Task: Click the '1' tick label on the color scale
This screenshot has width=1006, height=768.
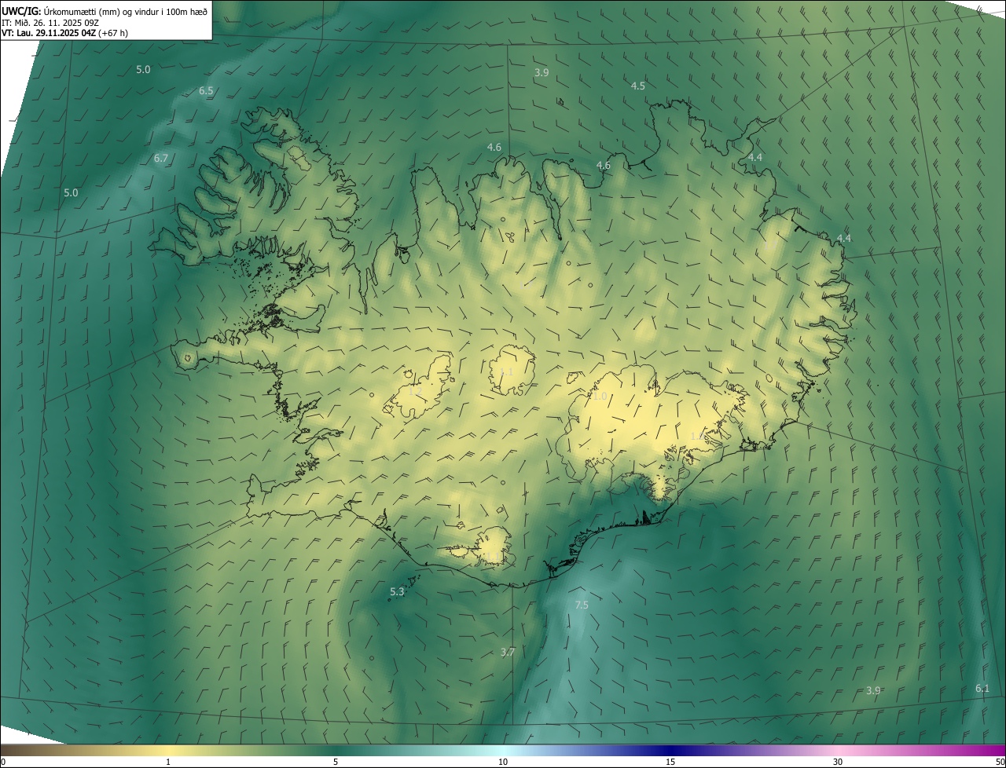Action: (x=168, y=762)
